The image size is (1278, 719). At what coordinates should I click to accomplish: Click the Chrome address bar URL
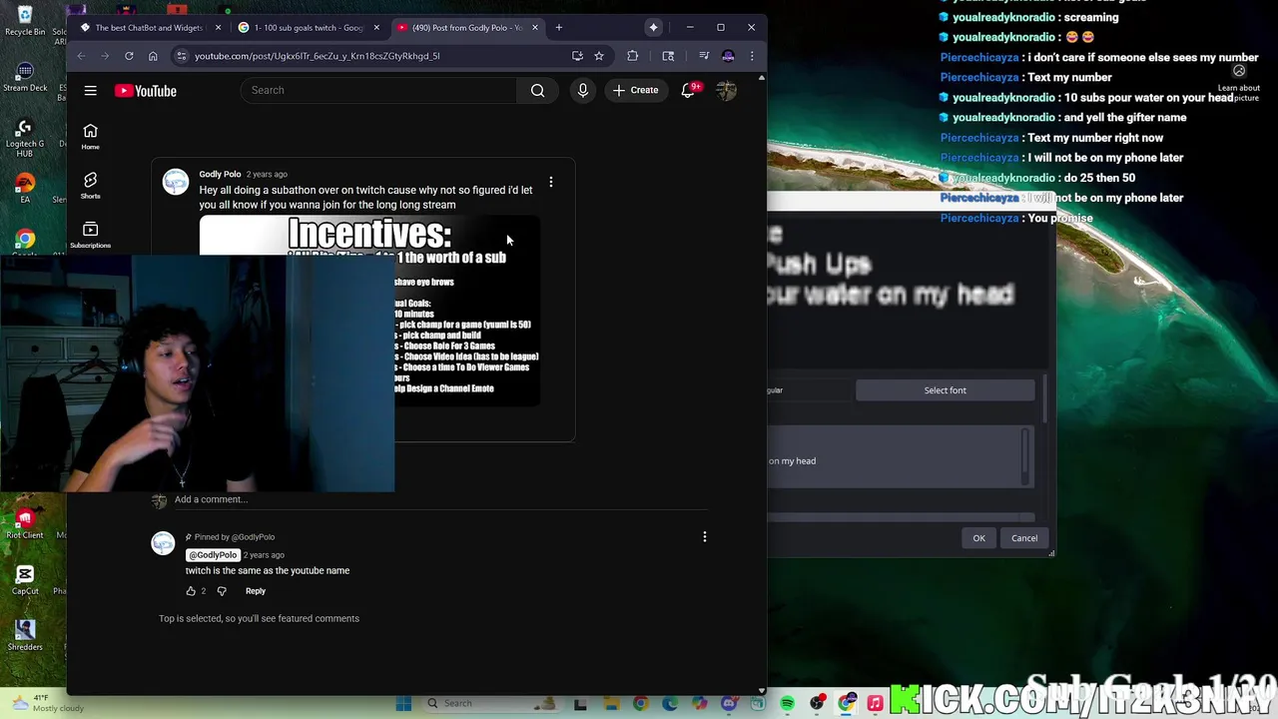click(318, 56)
